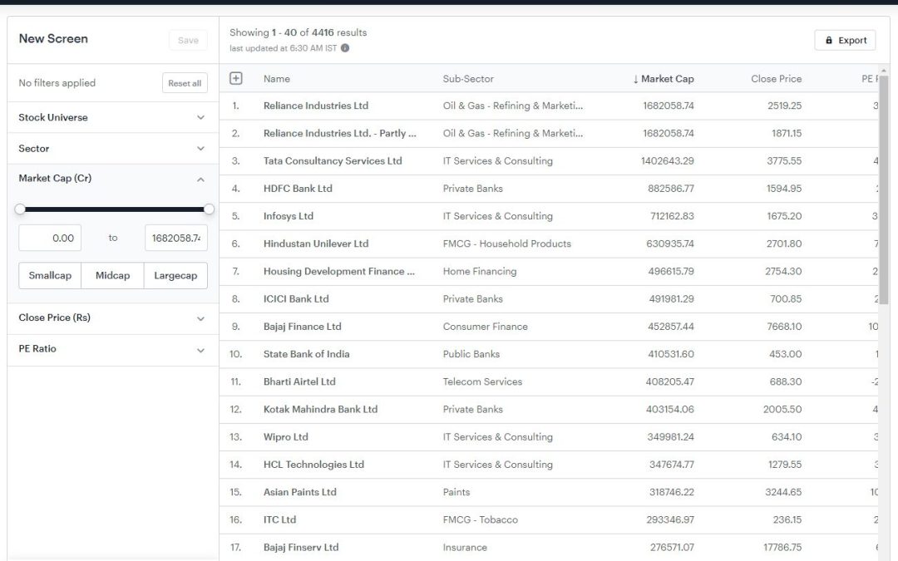Screen dimensions: 898x561
Task: Sort table by Sub-Sector column
Action: point(468,79)
